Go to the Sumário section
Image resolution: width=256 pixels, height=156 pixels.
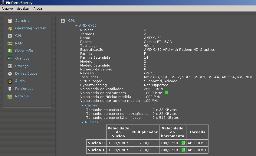coord(22,21)
